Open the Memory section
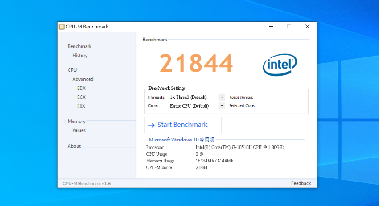 coord(76,121)
